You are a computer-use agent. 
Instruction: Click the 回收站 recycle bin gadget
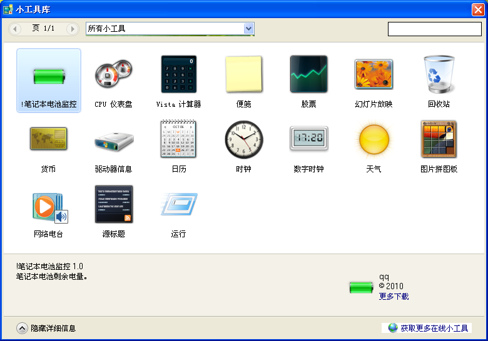click(x=439, y=75)
